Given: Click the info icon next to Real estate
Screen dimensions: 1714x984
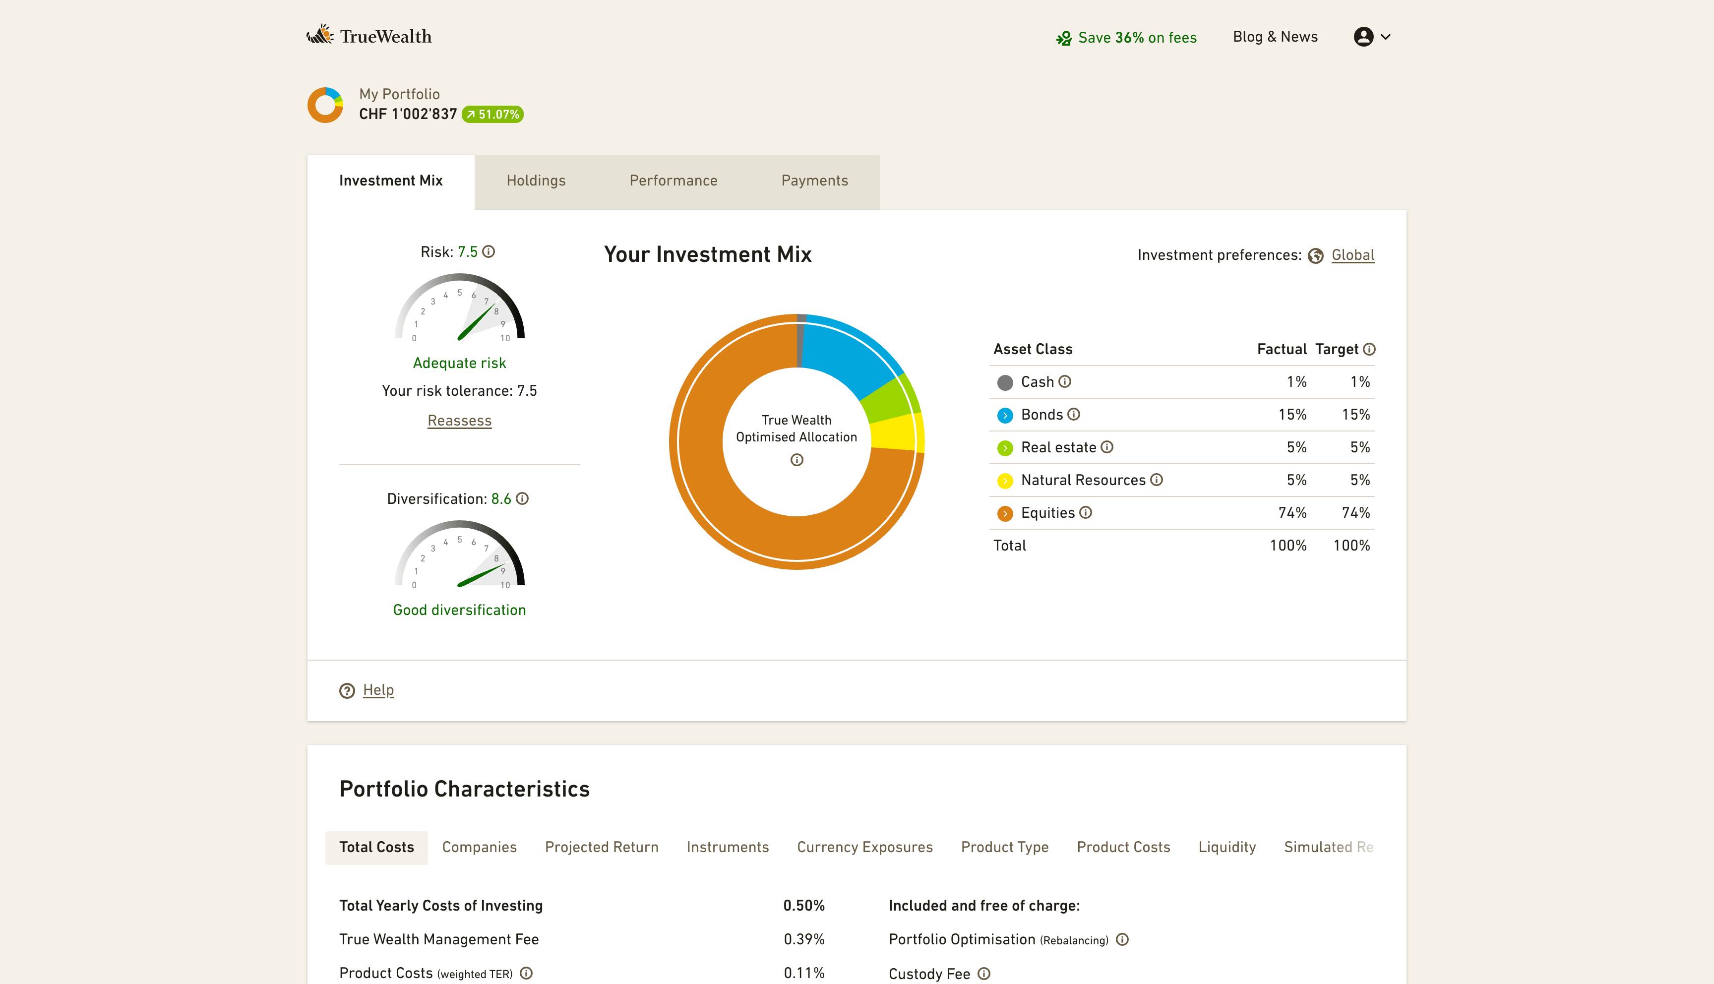Looking at the screenshot, I should [1106, 447].
